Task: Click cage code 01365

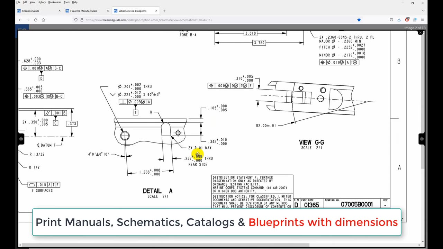Action: coord(311,205)
